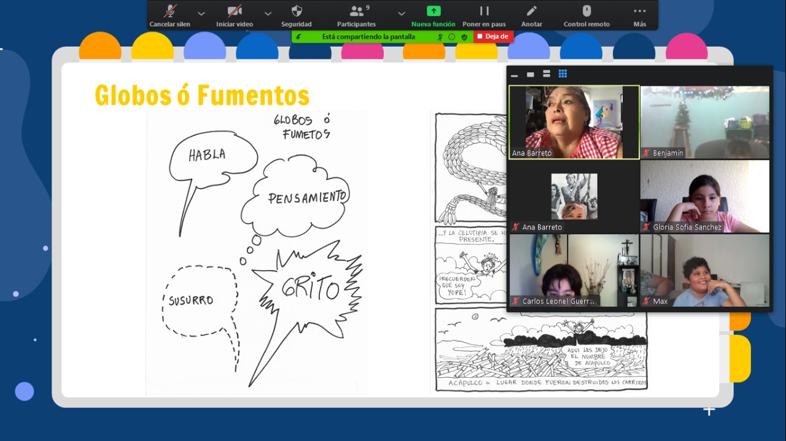Image resolution: width=786 pixels, height=441 pixels.
Task: Click the green arrow icon on the sharing bar
Action: (298, 37)
